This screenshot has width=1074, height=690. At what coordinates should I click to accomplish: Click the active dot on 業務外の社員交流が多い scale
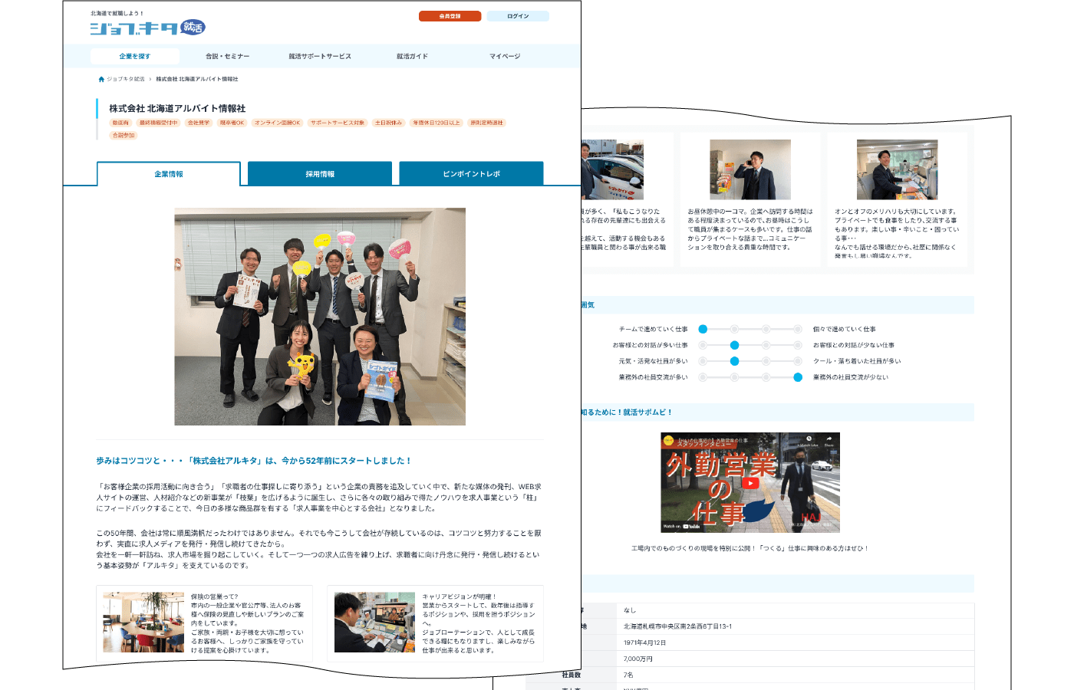point(798,377)
